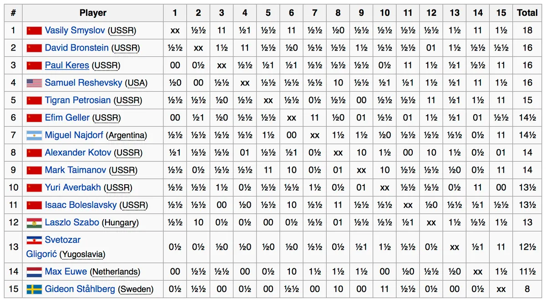Open the Yuri Averbakh link
Image resolution: width=546 pixels, height=302 pixels.
pyautogui.click(x=73, y=187)
